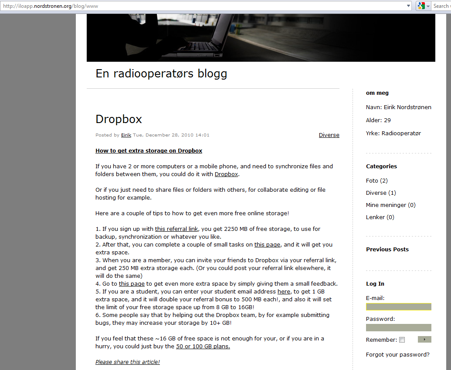Click the 'Categories' sidebar heading
The height and width of the screenshot is (370, 451).
click(381, 167)
